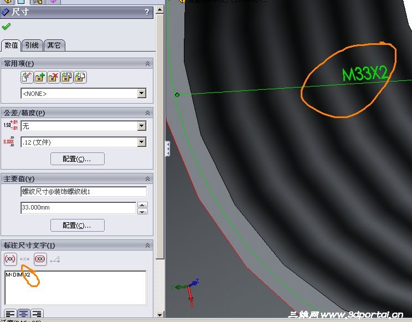The width and height of the screenshot is (412, 322).
Task: Apply default attributes to the dimension
Action: point(27,78)
